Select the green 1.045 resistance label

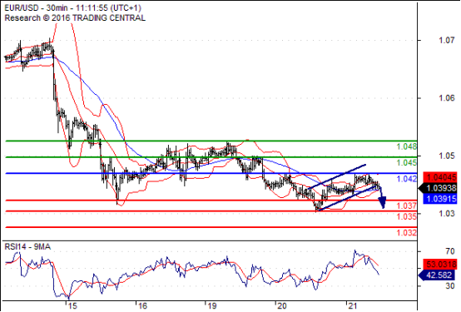[x=407, y=162]
